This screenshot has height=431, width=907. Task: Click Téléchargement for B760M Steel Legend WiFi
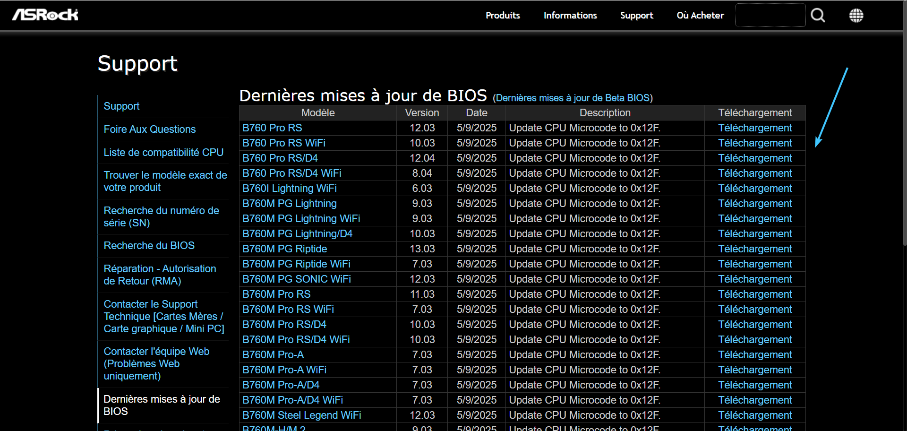click(x=755, y=415)
